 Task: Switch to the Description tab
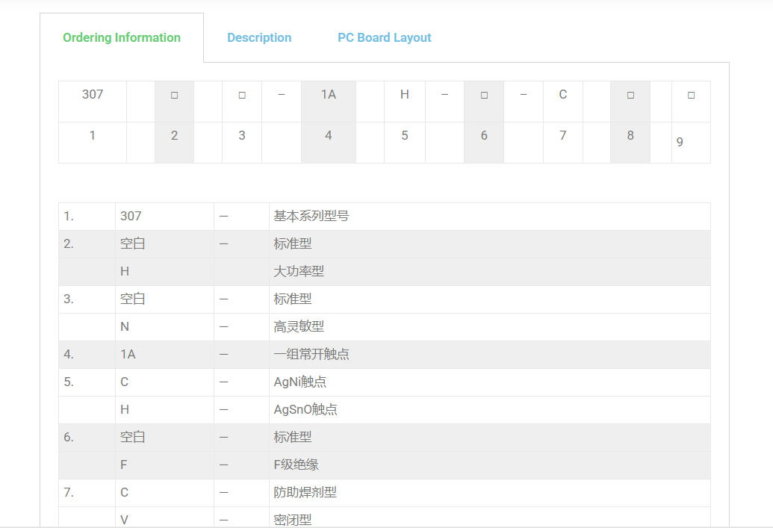pyautogui.click(x=259, y=37)
